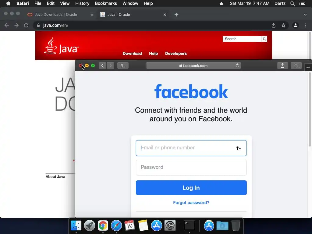Screen dimensions: 312x234
Task: Open the Forgot password? link
Action: click(191, 203)
